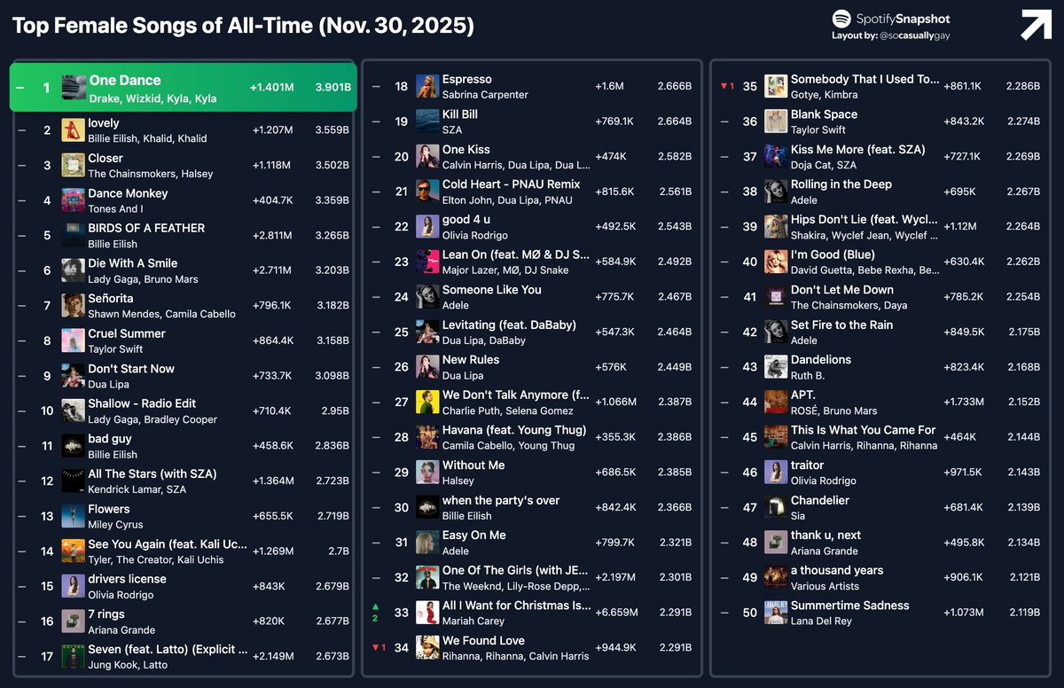Open Cold Heart - PNAU Remix title
This screenshot has width=1064, height=688.
(x=512, y=184)
